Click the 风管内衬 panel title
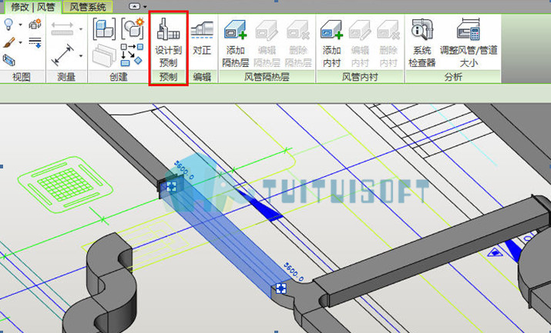 click(360, 77)
